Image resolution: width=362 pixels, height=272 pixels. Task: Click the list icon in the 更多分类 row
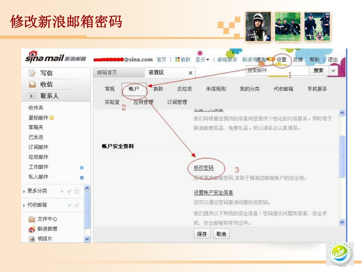click(x=77, y=191)
